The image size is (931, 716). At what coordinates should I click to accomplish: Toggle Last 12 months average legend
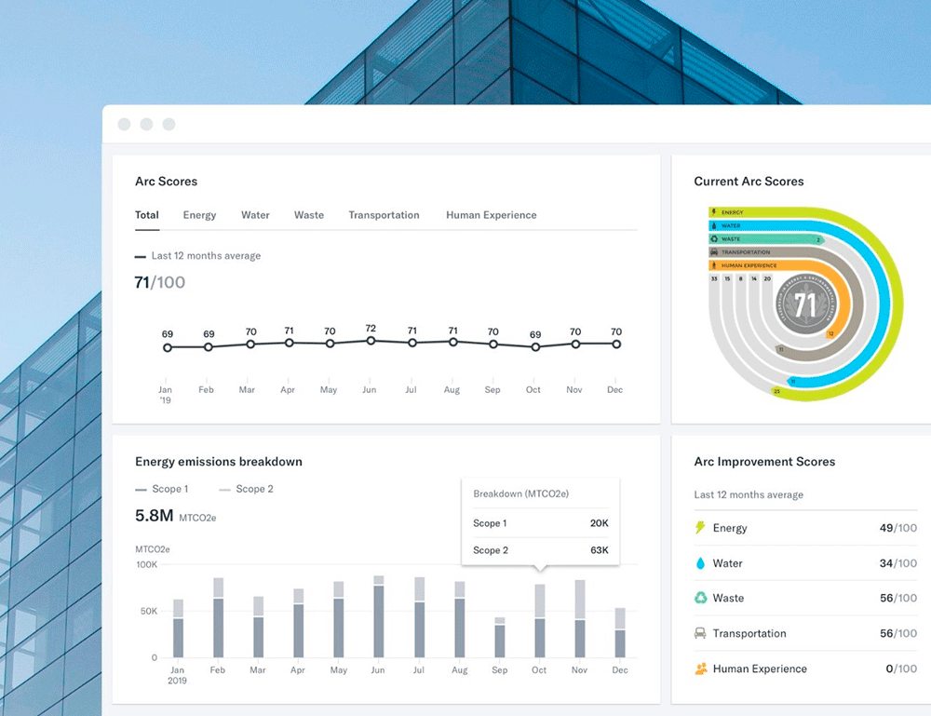point(197,256)
